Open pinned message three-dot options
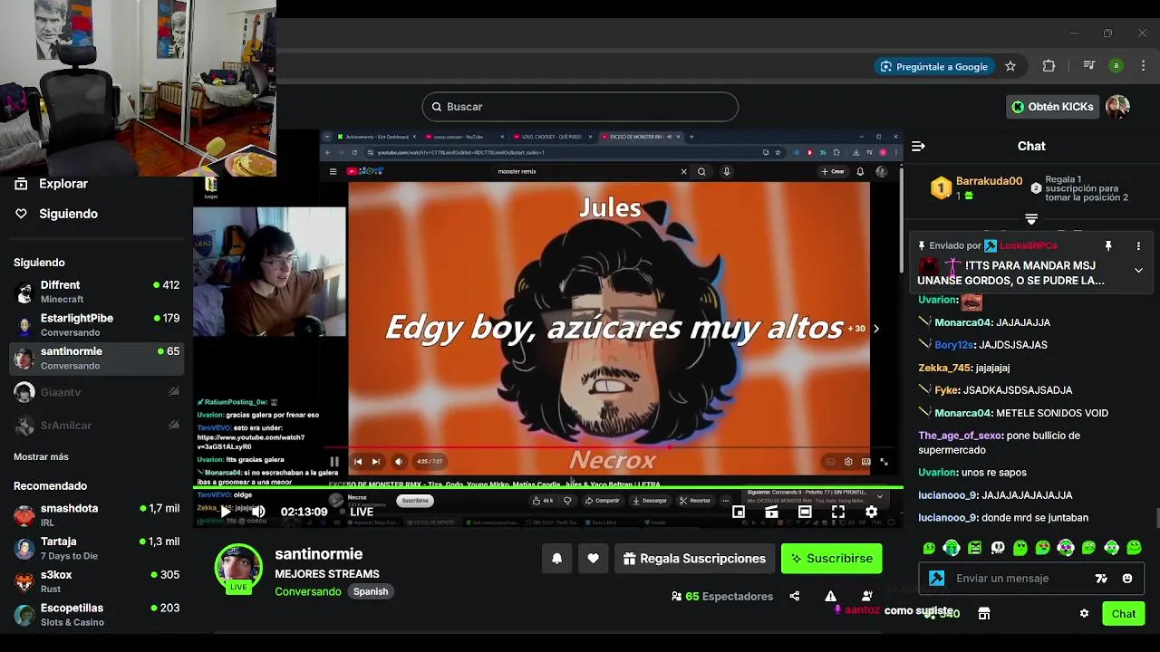The height and width of the screenshot is (652, 1160). [x=1138, y=245]
